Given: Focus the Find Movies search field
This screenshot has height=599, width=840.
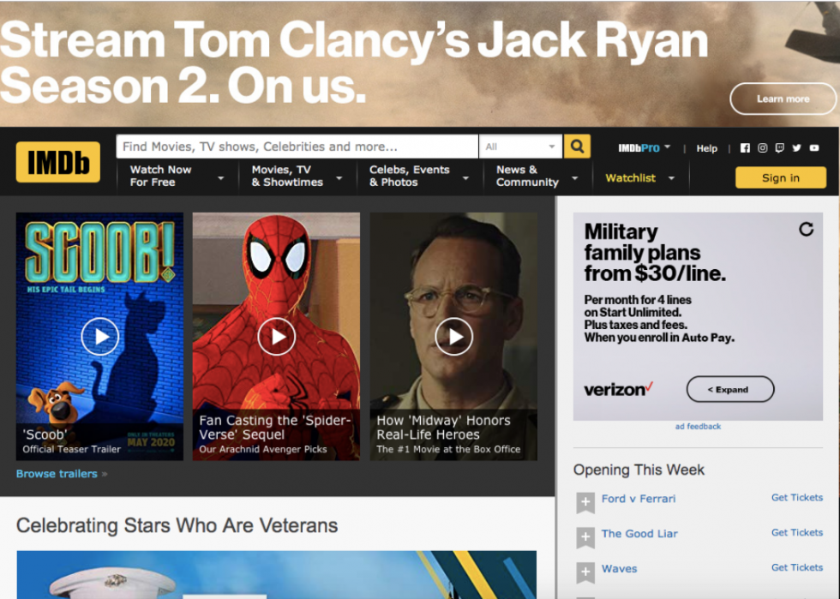Looking at the screenshot, I should 297,147.
